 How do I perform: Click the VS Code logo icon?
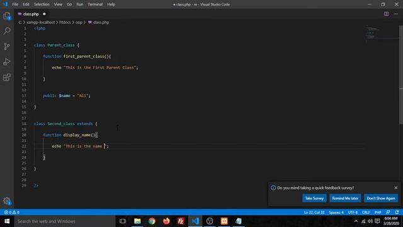(x=6, y=4)
